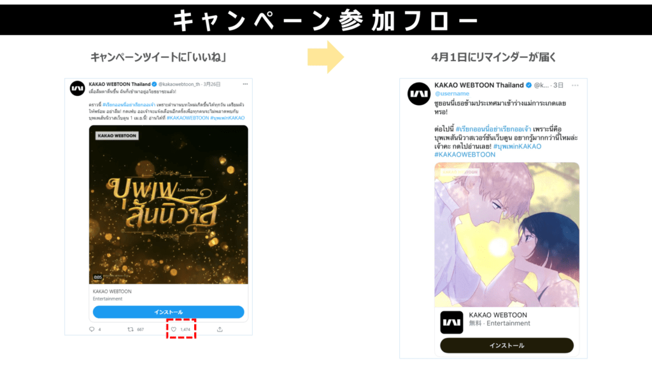652x366 pixels.
Task: Open #KAKAOWEBTOON hashtag in left tweet
Action: [188, 118]
